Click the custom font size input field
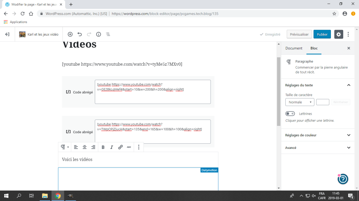This screenshot has width=359, height=201. [323, 102]
